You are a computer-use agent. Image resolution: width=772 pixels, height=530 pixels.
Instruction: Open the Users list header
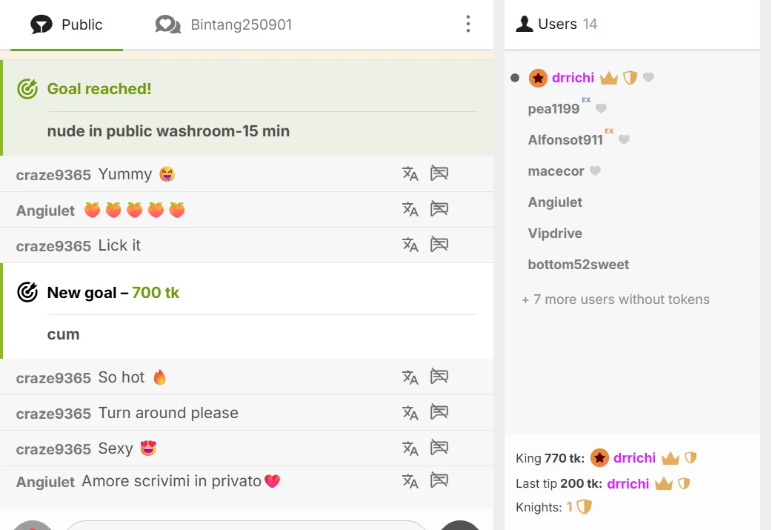(x=556, y=24)
